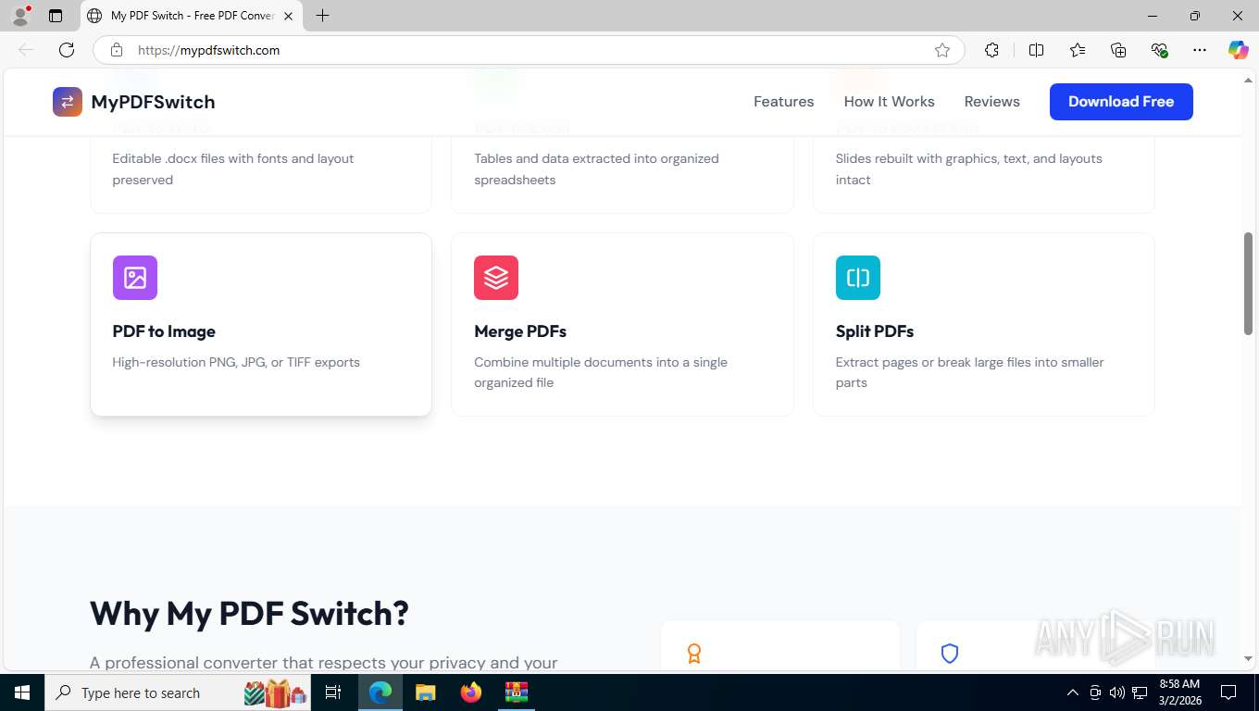Click 'Slides rebuilt with graphics' description text
Viewport: 1259px width, 711px height.
(x=968, y=168)
